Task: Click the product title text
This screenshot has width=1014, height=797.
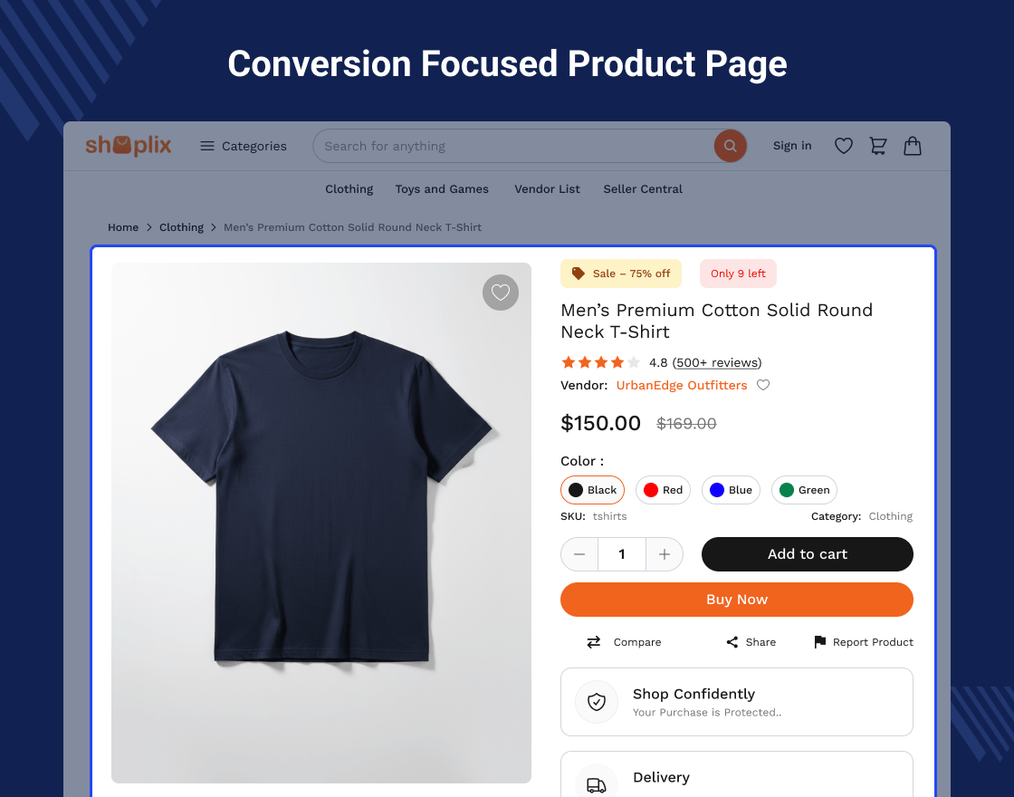Action: 716,321
